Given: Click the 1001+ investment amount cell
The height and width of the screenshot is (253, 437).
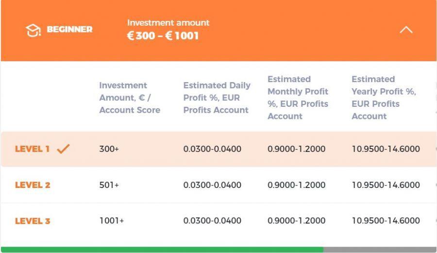Looking at the screenshot, I should click(111, 221).
